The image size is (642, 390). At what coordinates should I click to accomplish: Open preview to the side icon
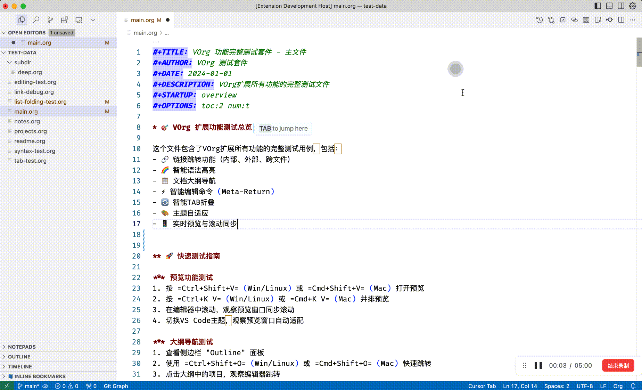click(598, 20)
